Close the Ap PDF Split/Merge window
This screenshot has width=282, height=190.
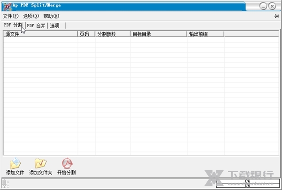(272, 6)
